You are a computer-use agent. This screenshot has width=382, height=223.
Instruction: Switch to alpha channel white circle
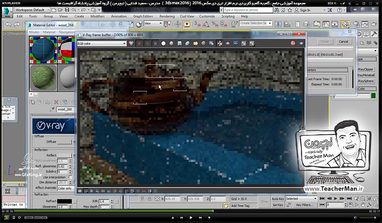(163, 43)
